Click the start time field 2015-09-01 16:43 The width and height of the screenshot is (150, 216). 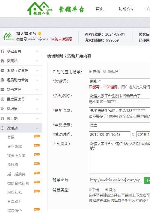(109, 134)
